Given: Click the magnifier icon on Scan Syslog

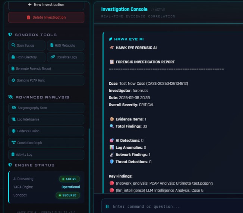Looking at the screenshot, I should click(13, 45).
